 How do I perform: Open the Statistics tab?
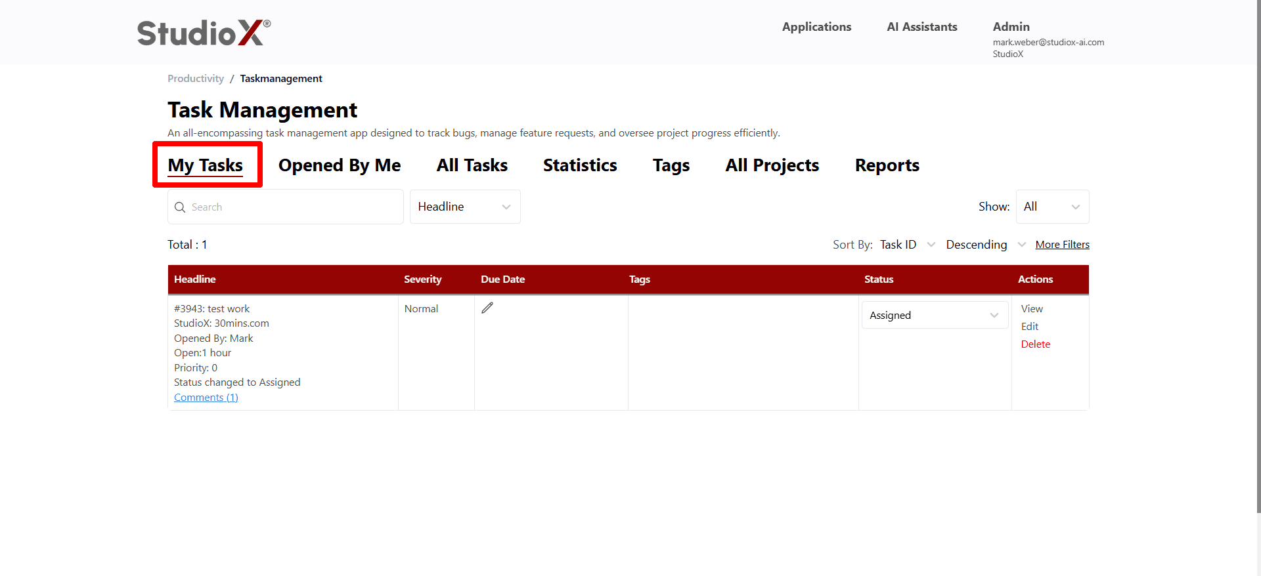pyautogui.click(x=580, y=165)
